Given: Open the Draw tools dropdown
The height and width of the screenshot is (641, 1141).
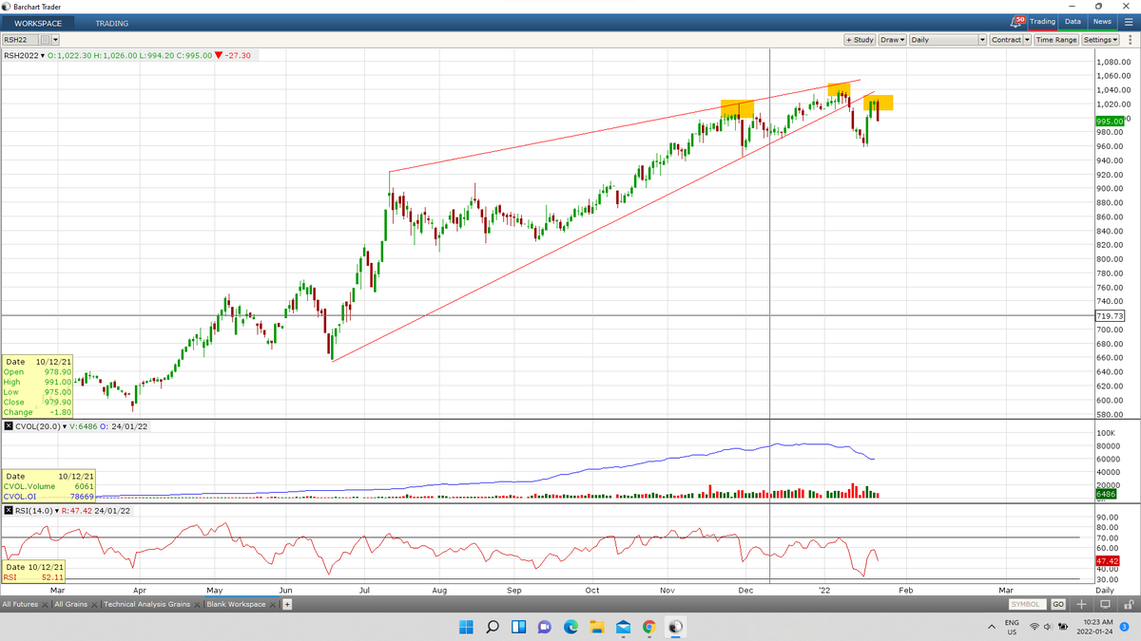Looking at the screenshot, I should coord(892,40).
